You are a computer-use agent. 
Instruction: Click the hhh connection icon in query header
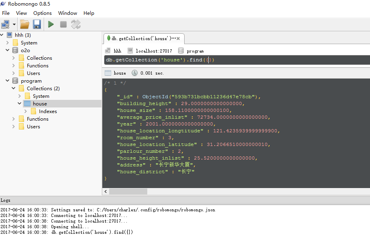(x=108, y=51)
